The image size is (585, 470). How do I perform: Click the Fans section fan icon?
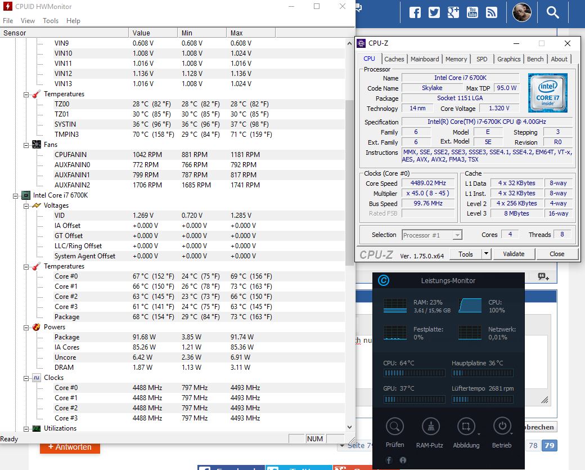click(x=36, y=145)
